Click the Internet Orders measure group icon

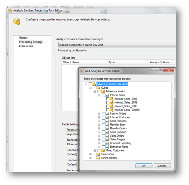[x=107, y=114]
